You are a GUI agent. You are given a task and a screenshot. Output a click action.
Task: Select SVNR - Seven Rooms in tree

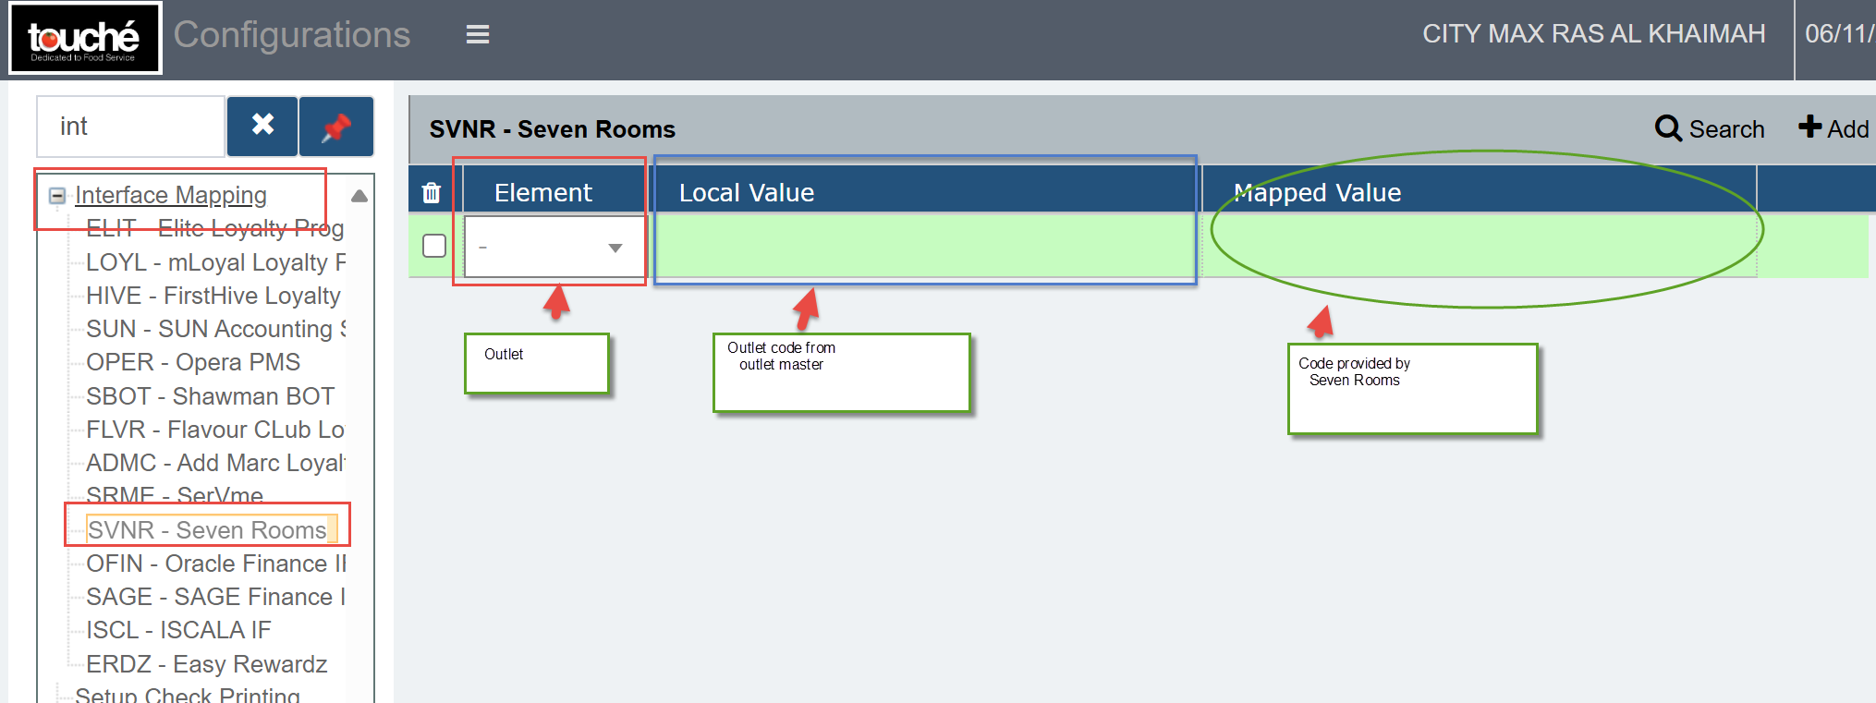(x=207, y=530)
